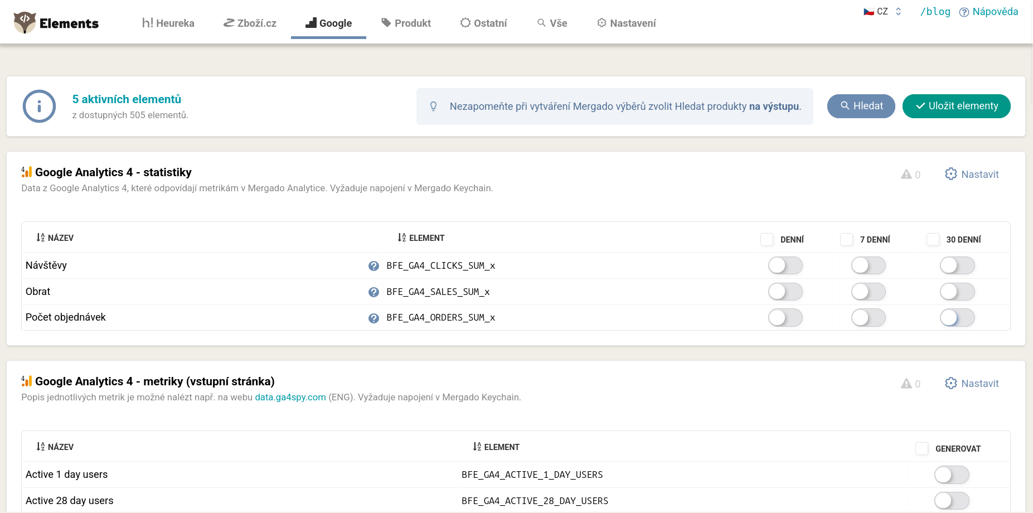Sort statistiky table by Název
1033x513 pixels.
[x=55, y=238]
